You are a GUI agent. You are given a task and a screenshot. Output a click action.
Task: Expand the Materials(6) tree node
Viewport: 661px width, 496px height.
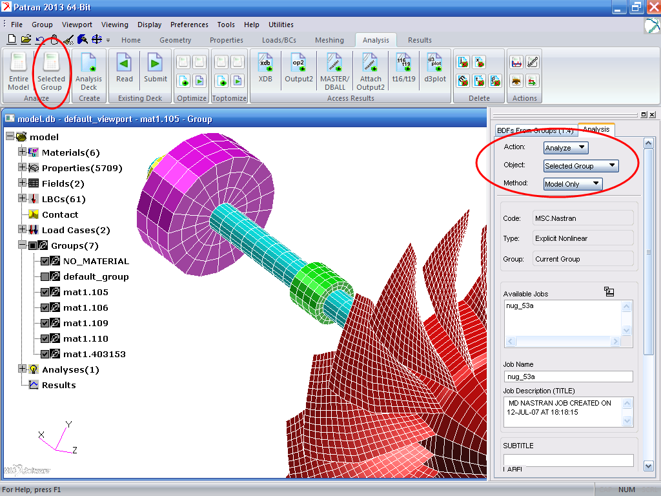pyautogui.click(x=23, y=151)
